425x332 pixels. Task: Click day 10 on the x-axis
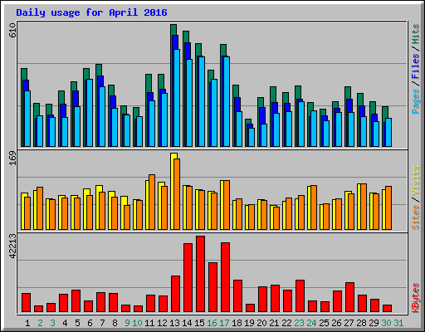pos(137,323)
